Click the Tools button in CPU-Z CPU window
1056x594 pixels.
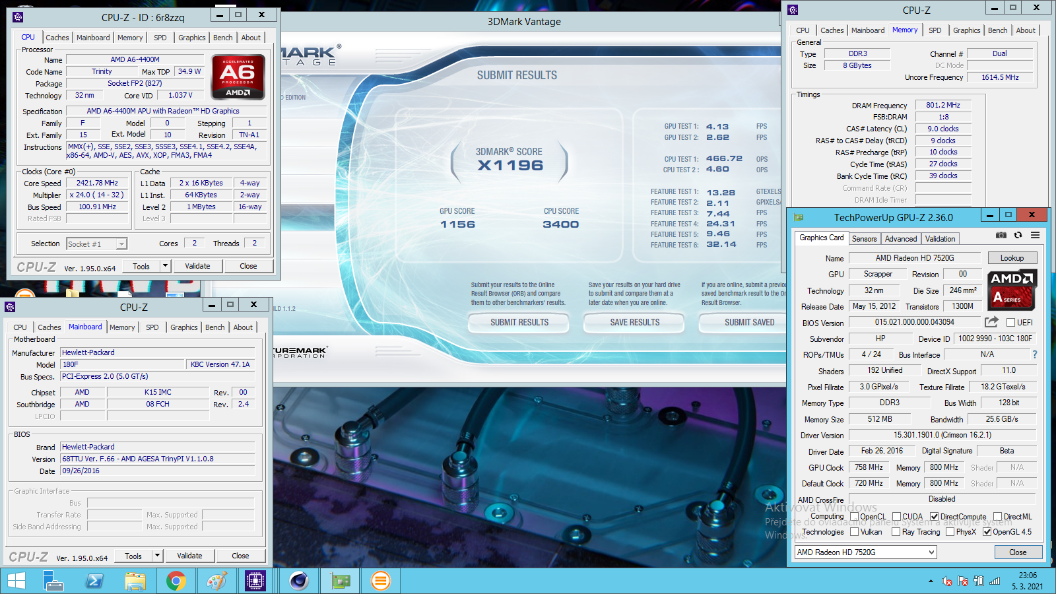pos(141,266)
